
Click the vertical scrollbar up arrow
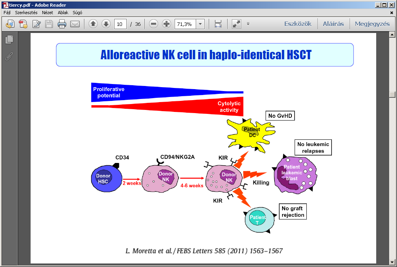[392, 35]
